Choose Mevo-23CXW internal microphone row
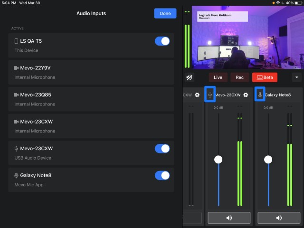304x228 pixels. point(91,126)
